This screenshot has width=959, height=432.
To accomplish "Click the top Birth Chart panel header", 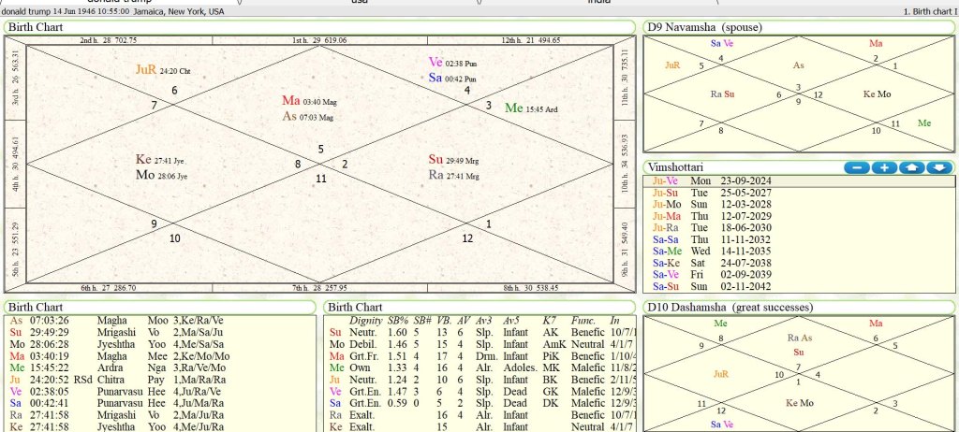I will coord(36,27).
